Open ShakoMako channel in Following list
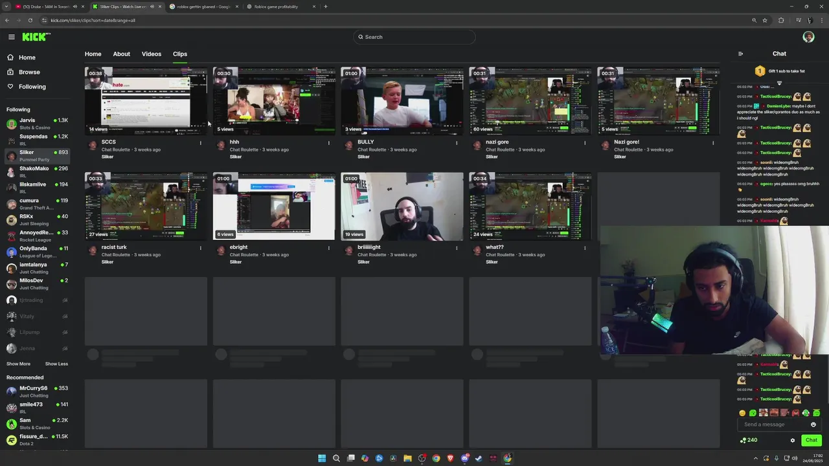829x466 pixels. 38,172
